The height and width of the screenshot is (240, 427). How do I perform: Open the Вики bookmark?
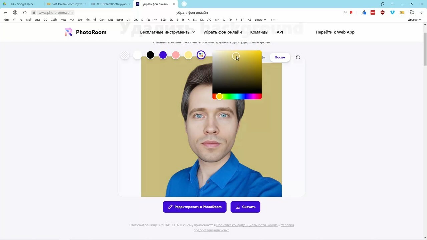pyautogui.click(x=120, y=20)
